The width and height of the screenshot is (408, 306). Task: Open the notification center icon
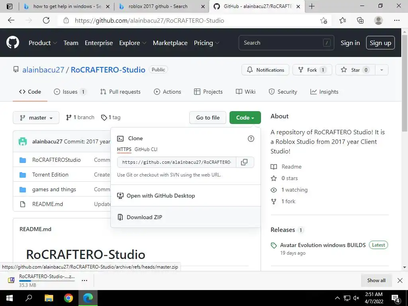[x=396, y=298]
